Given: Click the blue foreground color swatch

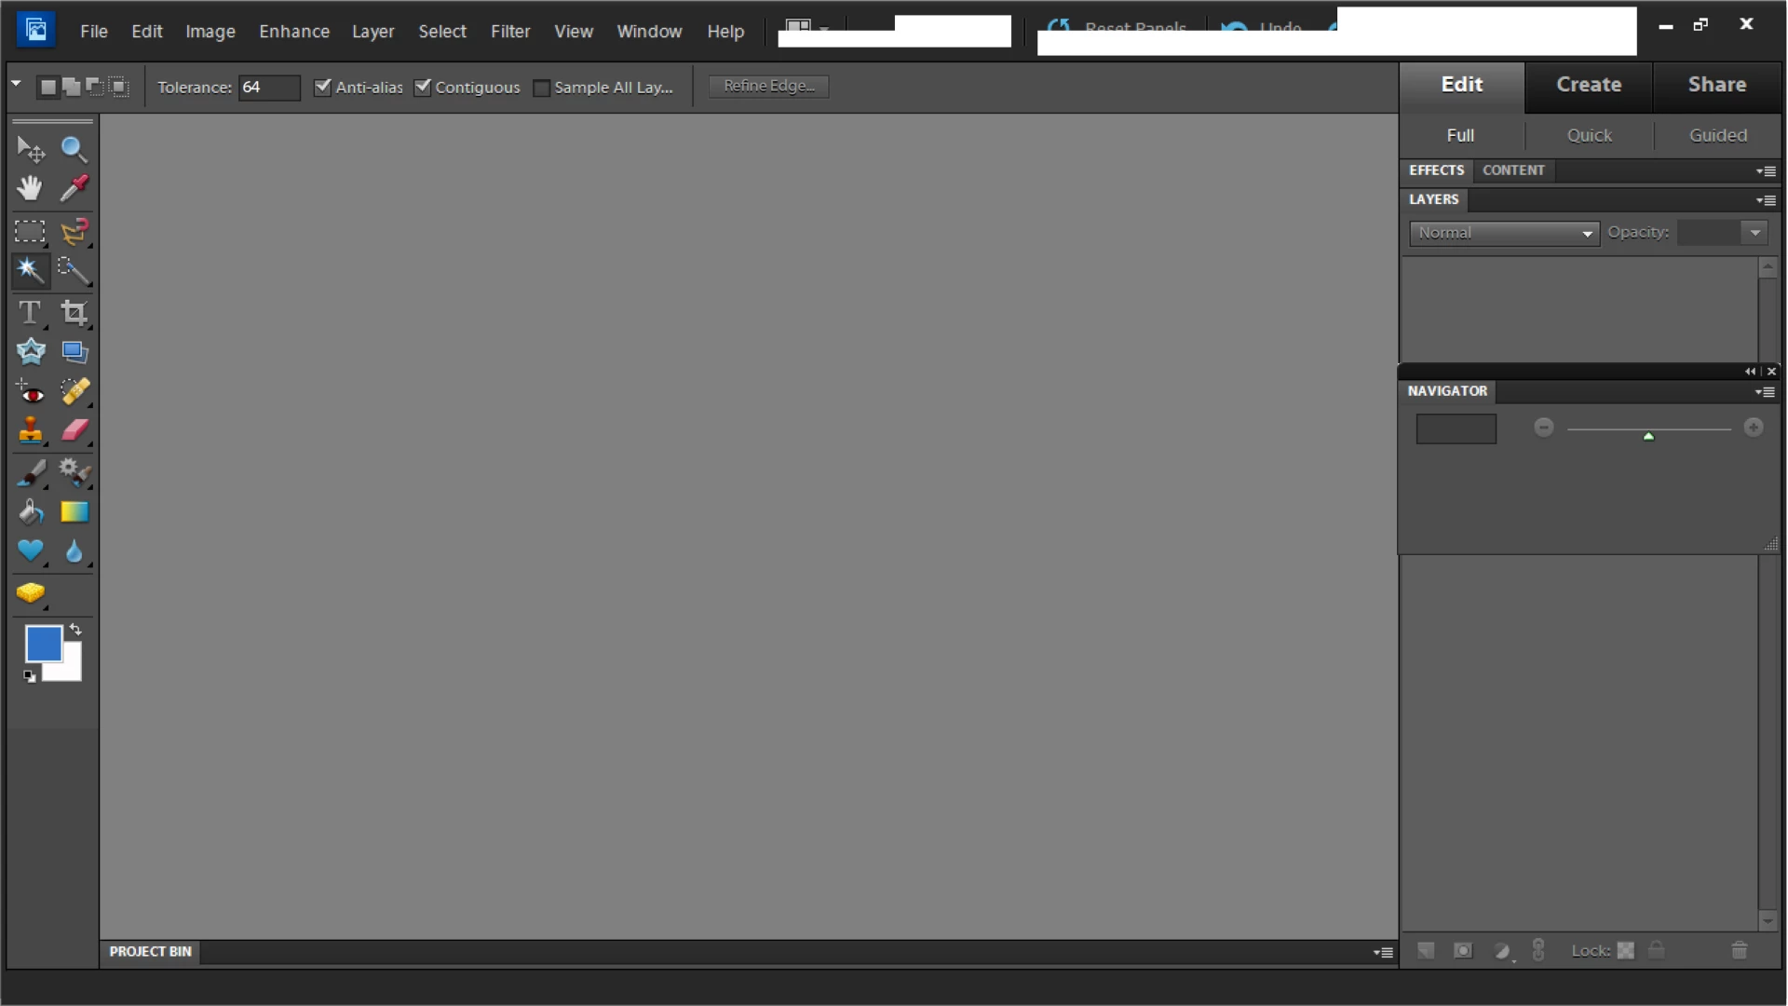Looking at the screenshot, I should [x=42, y=643].
